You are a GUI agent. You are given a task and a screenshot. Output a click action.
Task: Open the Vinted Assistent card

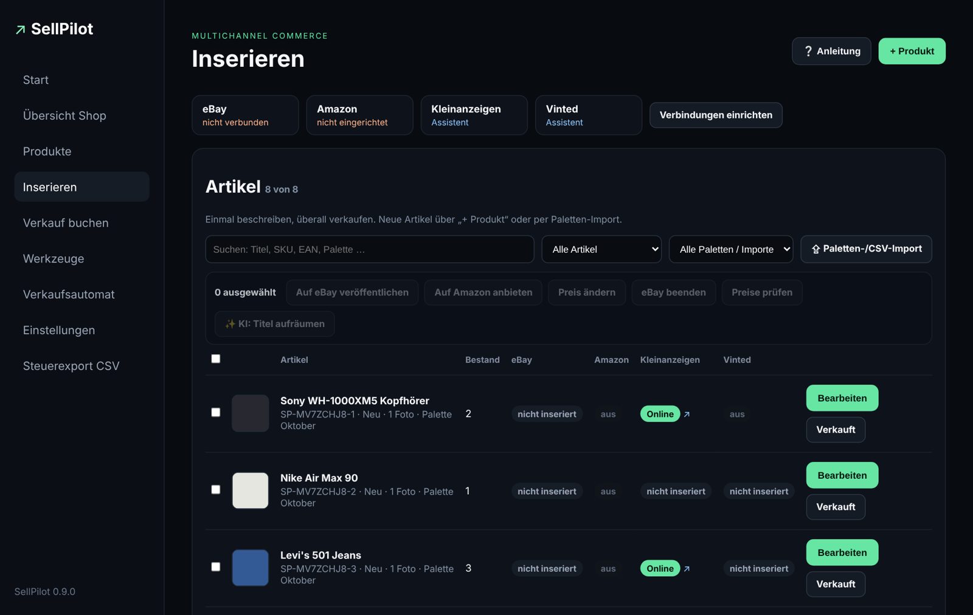pyautogui.click(x=588, y=115)
